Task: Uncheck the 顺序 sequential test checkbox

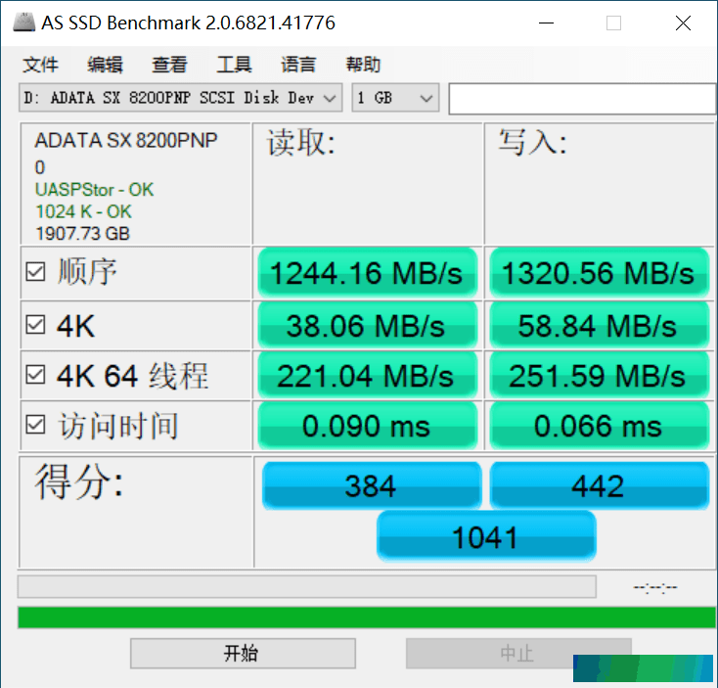Action: click(x=35, y=272)
